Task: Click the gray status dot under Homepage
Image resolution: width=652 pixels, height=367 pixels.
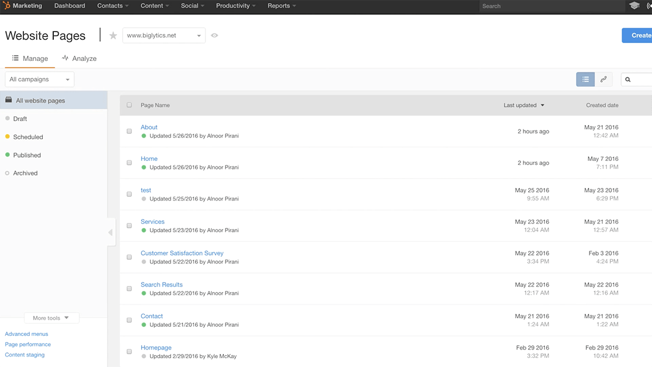Action: [144, 357]
